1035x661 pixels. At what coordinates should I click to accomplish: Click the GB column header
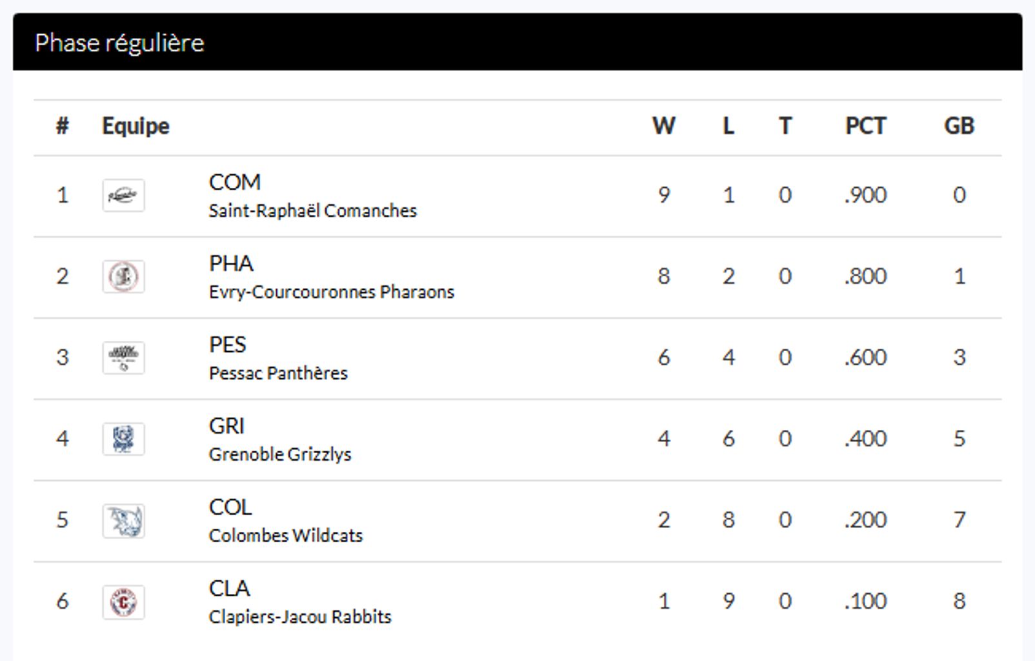coord(959,126)
